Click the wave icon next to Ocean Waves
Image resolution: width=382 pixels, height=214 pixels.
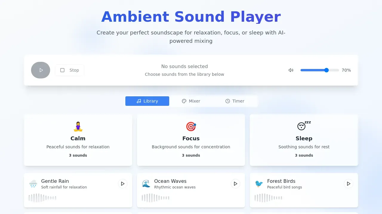146,184
